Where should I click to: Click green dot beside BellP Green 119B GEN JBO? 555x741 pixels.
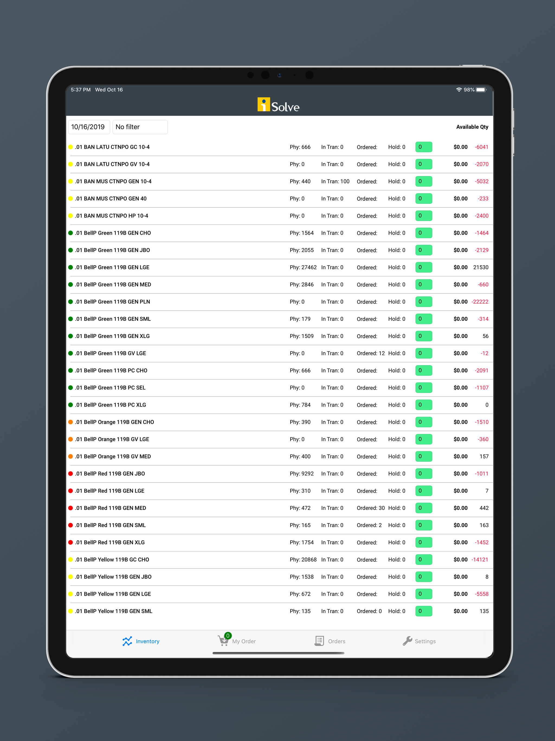click(x=71, y=250)
